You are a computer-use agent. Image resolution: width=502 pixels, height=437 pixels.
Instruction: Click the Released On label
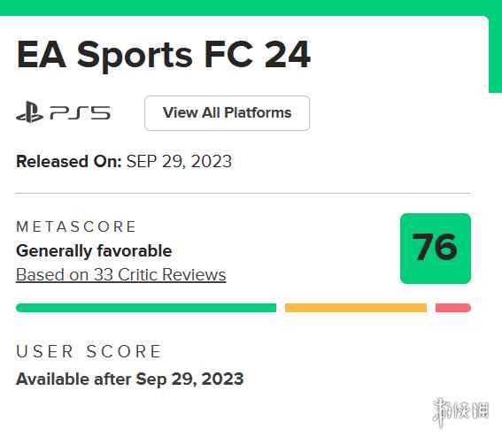(x=69, y=161)
